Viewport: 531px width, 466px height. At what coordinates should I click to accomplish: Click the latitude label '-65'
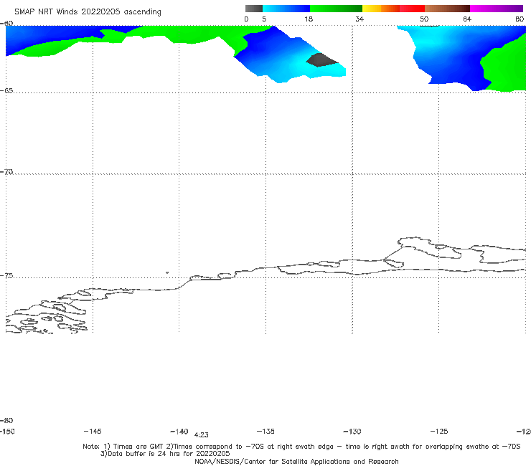point(6,90)
